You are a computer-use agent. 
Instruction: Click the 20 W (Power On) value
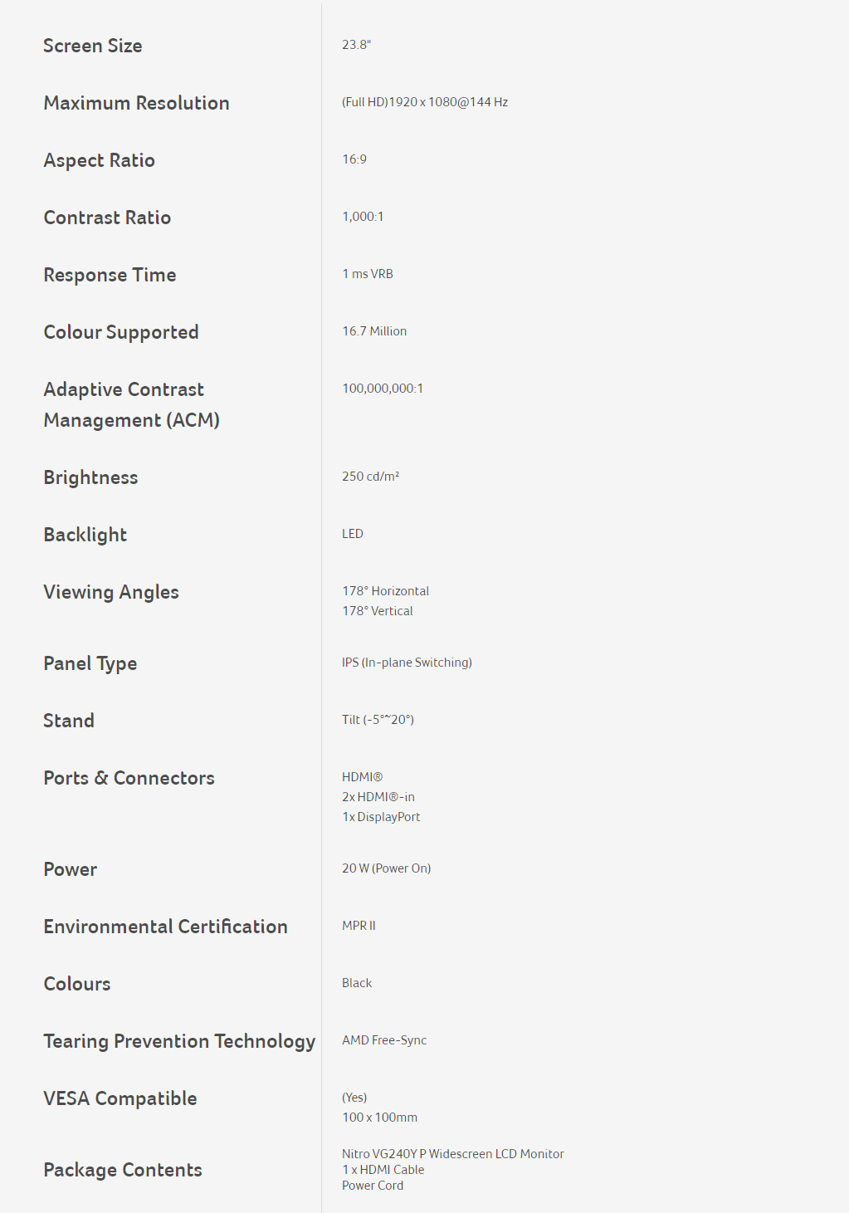pyautogui.click(x=387, y=868)
